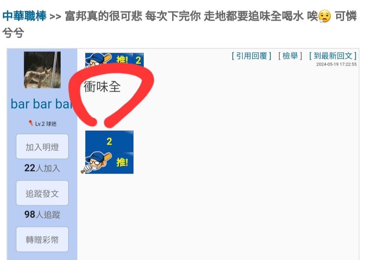Screen dimensions: 366x260
Task: Toggle 追蹤發文 to follow this poster
Action: [42, 193]
